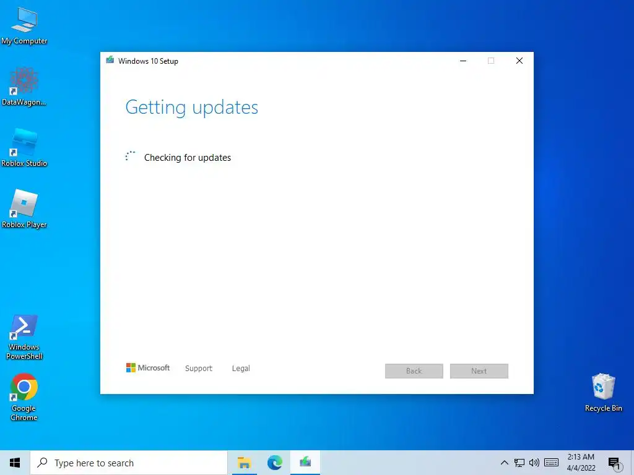Click the Microsoft logo in Setup footer

148,367
